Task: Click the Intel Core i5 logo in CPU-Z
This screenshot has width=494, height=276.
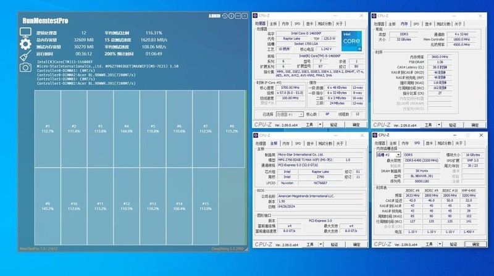Action: [x=351, y=41]
